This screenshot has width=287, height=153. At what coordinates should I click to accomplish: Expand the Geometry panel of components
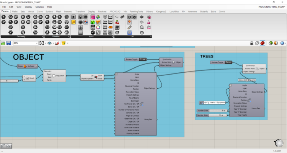[x=42, y=37]
